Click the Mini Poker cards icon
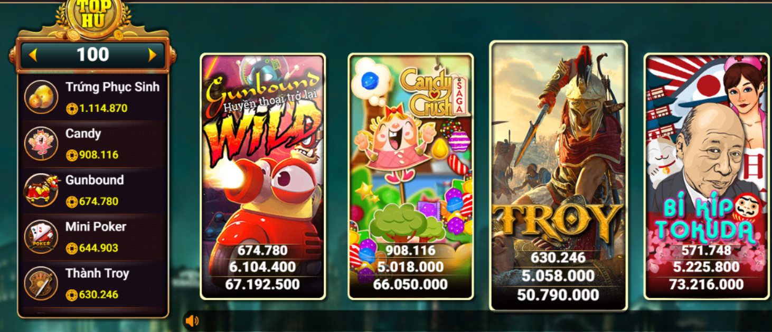This screenshot has width=772, height=332. click(x=41, y=236)
